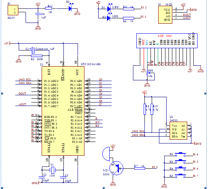Select pull-up resistor R10 4.7k
The width and height of the screenshot is (209, 189).
152,109
